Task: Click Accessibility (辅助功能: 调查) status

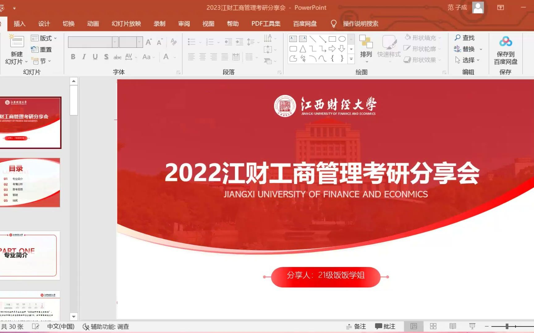Action: tap(106, 327)
